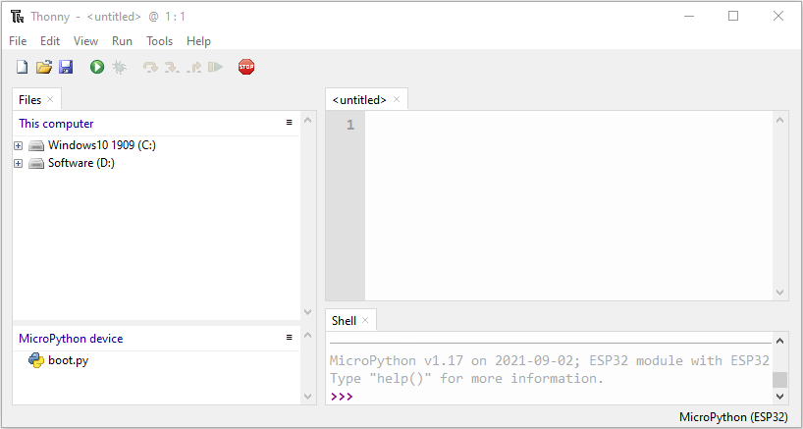Run current script with the green play icon
This screenshot has height=429, width=803.
tap(97, 67)
